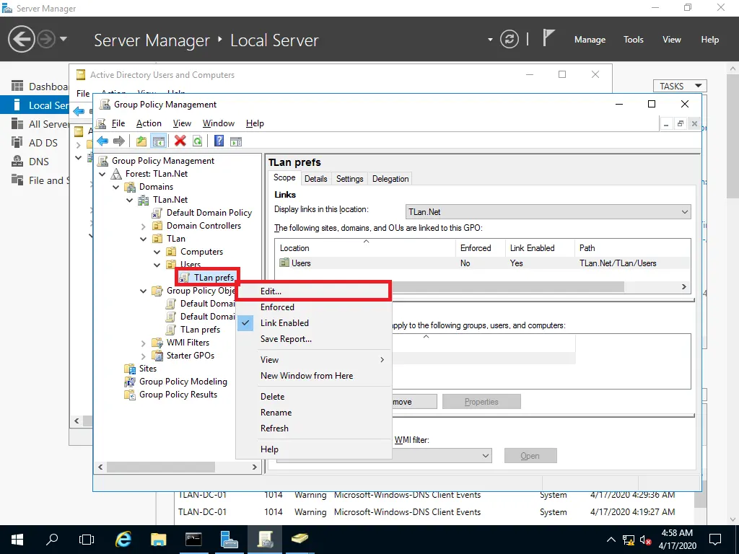
Task: Open taskbar Search magnifier
Action: tap(52, 540)
